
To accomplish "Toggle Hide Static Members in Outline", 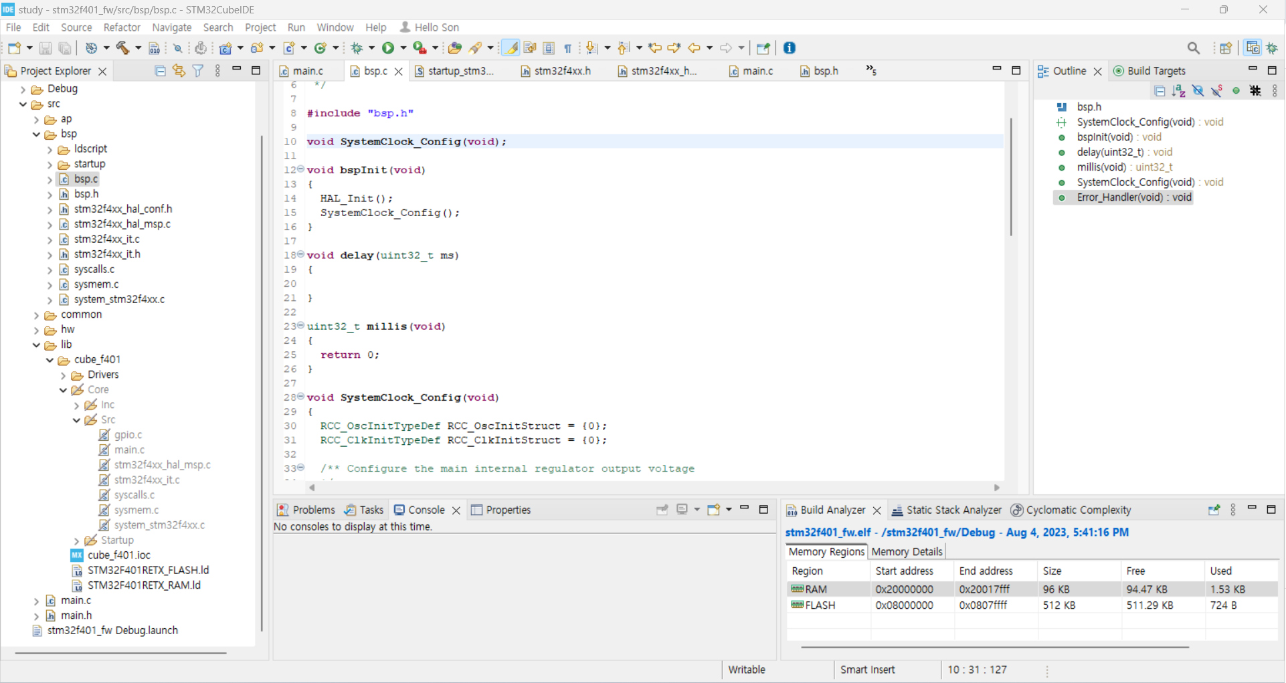I will click(x=1217, y=91).
